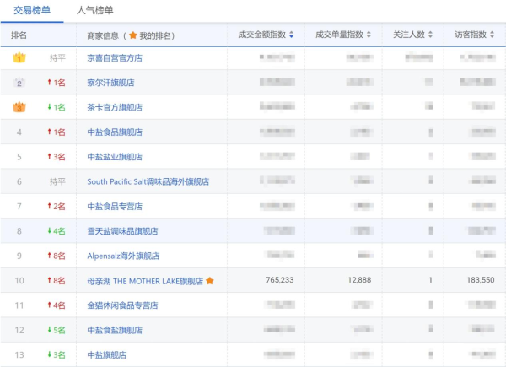Click 持平 trend in South Pacific Salt row
This screenshot has width=506, height=367.
tap(57, 181)
